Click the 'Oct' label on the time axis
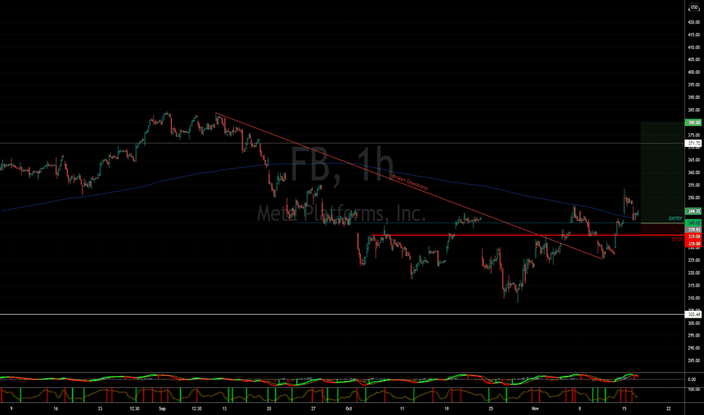Screen dimensions: 704x415 [349, 409]
